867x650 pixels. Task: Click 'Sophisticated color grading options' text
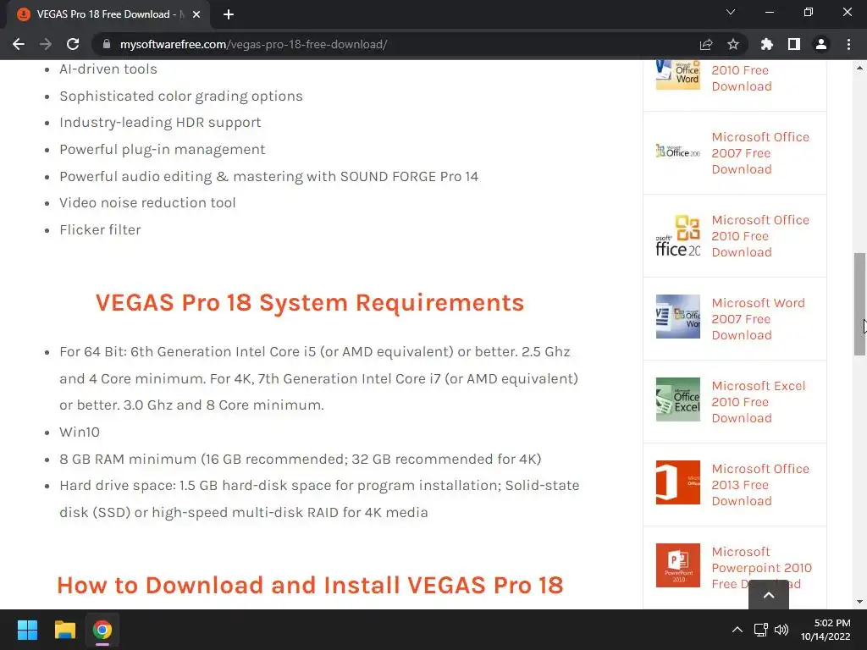point(181,96)
